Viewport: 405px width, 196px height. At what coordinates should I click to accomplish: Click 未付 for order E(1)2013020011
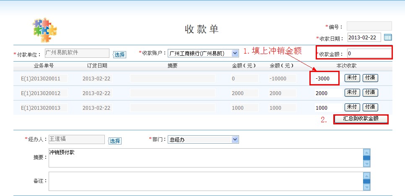[x=352, y=78]
